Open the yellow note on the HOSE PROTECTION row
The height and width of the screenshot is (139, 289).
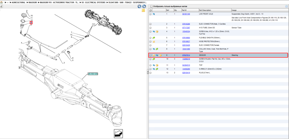pyautogui.click(x=154, y=42)
